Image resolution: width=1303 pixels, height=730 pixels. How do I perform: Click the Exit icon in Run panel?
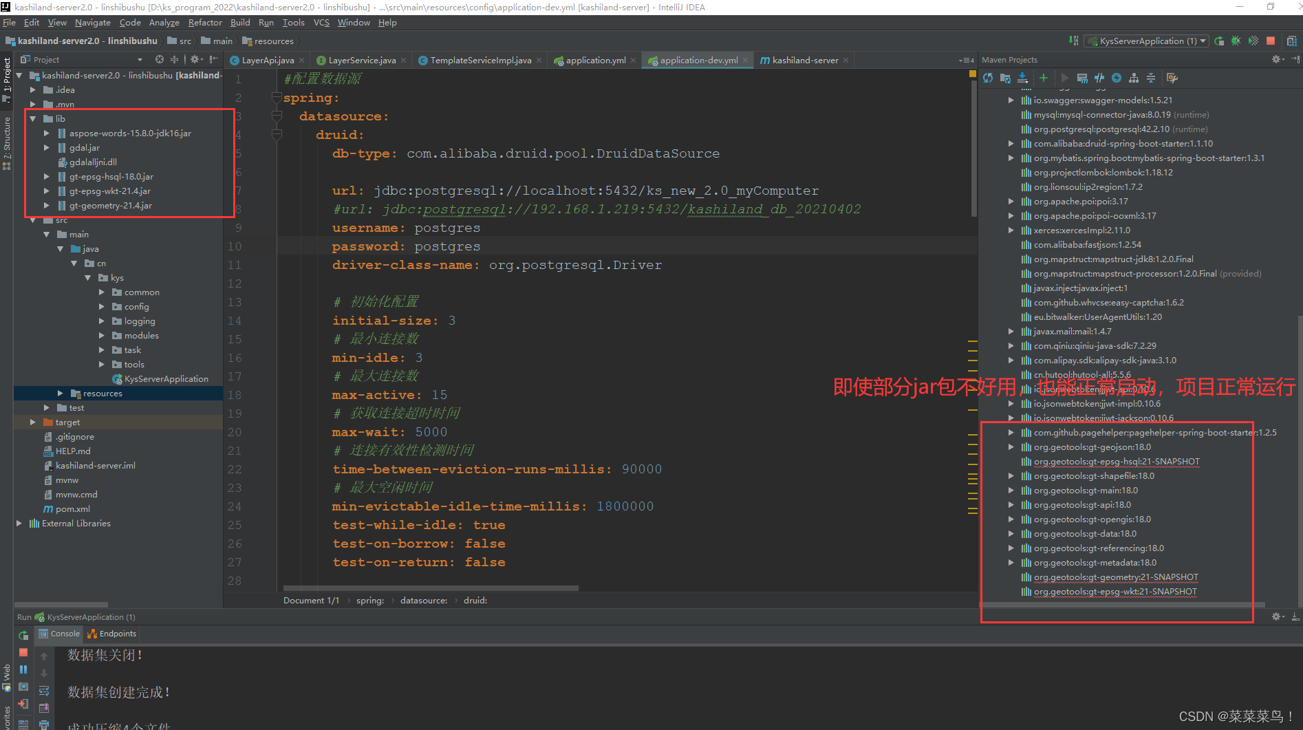pyautogui.click(x=23, y=704)
